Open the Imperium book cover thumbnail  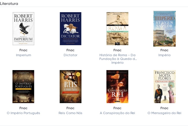pos(23,29)
